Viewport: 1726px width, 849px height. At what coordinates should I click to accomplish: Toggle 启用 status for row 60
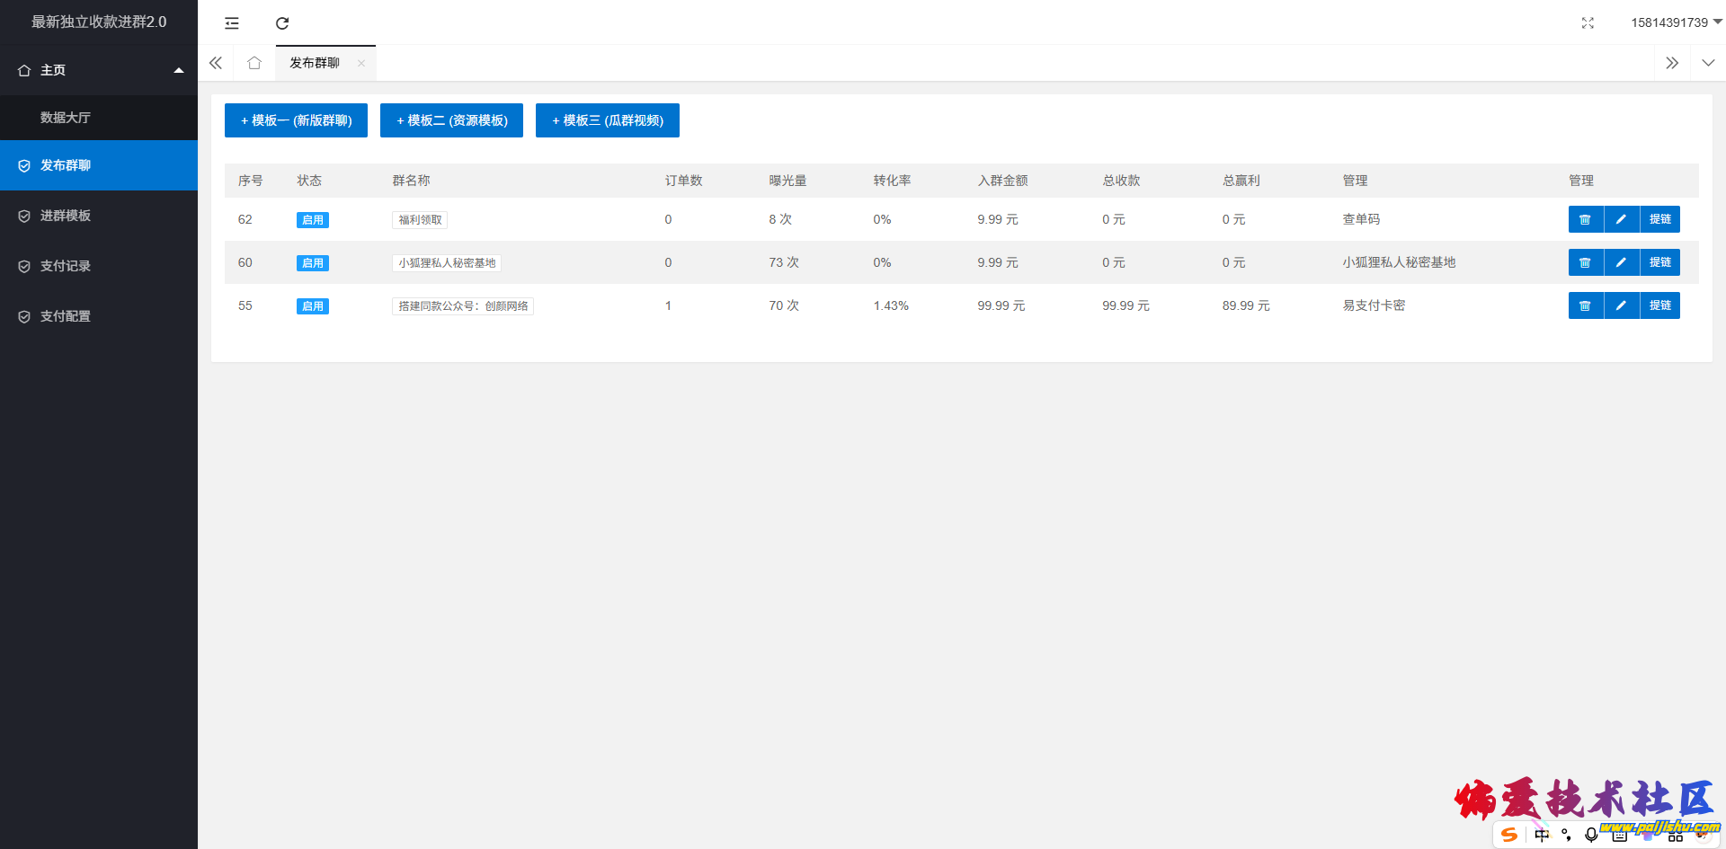point(313,263)
